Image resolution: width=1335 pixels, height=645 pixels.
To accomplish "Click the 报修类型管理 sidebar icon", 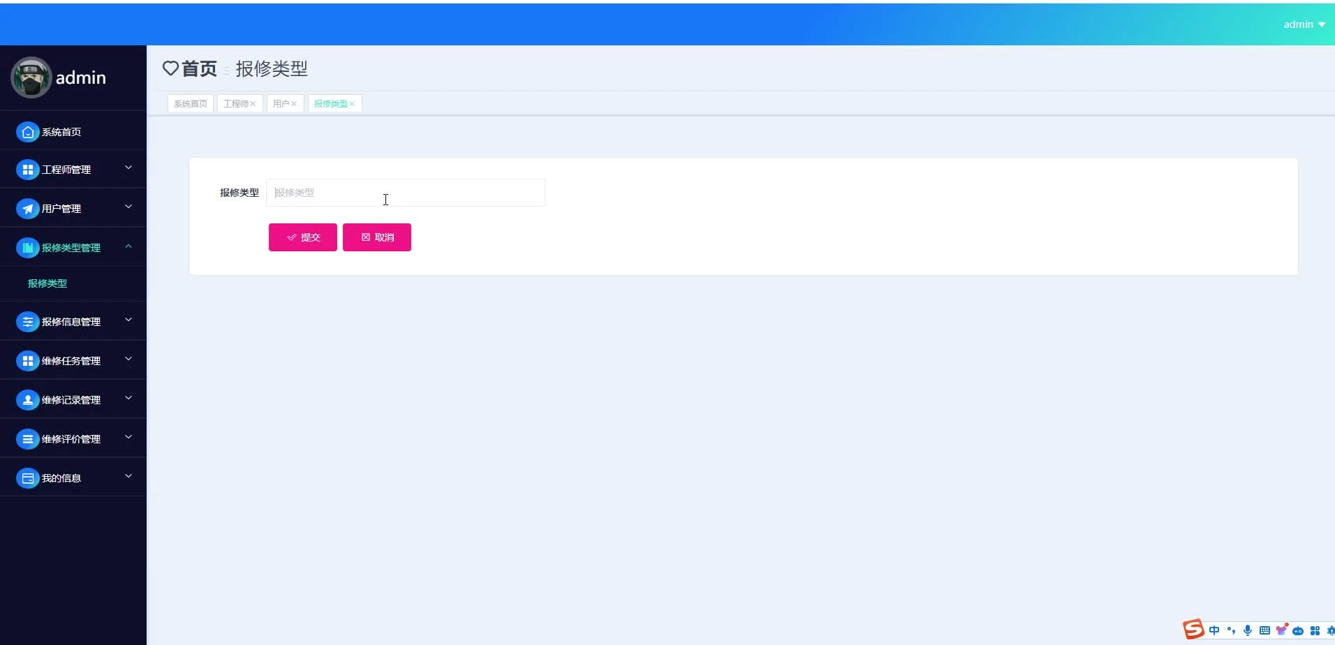I will 27,248.
